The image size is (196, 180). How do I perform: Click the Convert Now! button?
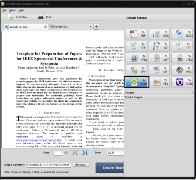(110, 168)
